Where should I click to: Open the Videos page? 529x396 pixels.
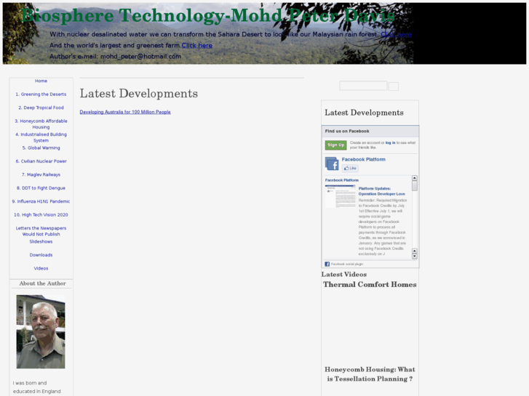tap(41, 269)
